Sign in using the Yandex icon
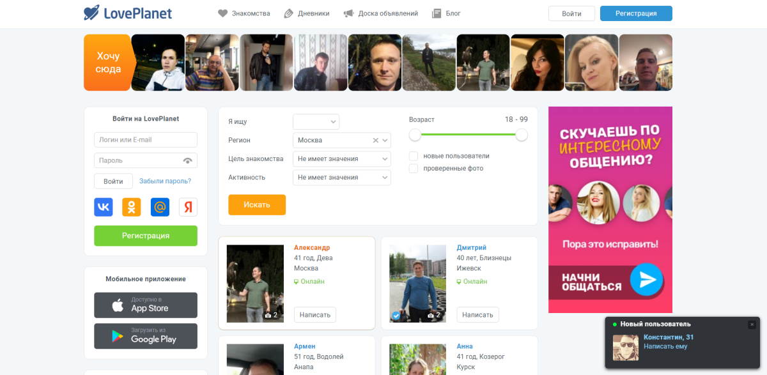This screenshot has height=375, width=767. click(188, 207)
